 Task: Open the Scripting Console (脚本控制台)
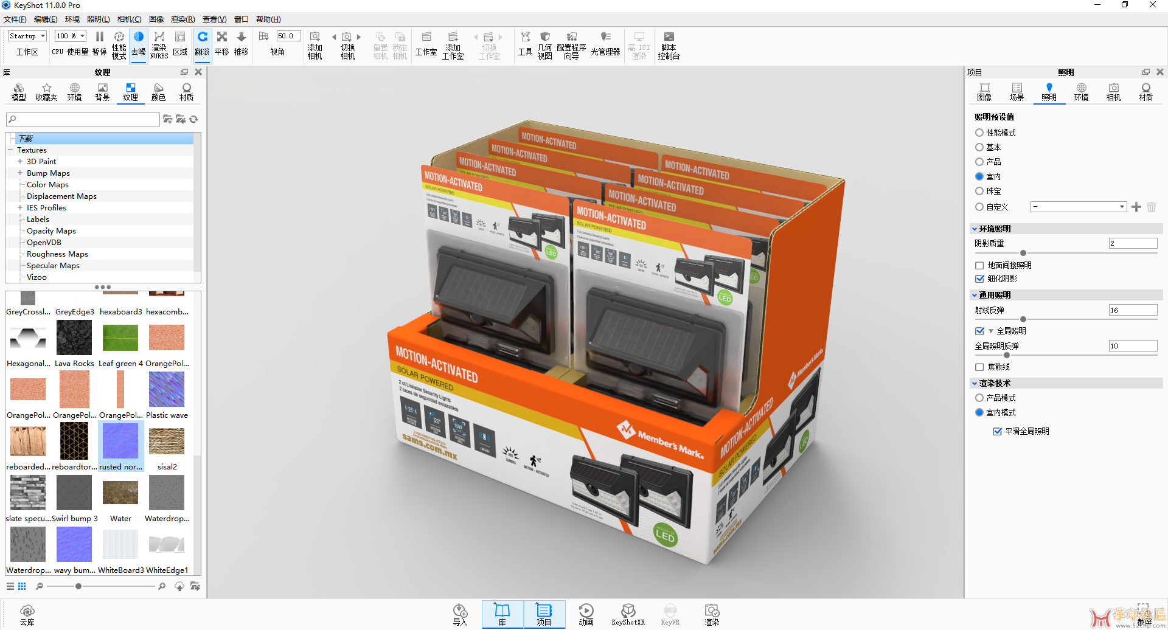pyautogui.click(x=668, y=45)
